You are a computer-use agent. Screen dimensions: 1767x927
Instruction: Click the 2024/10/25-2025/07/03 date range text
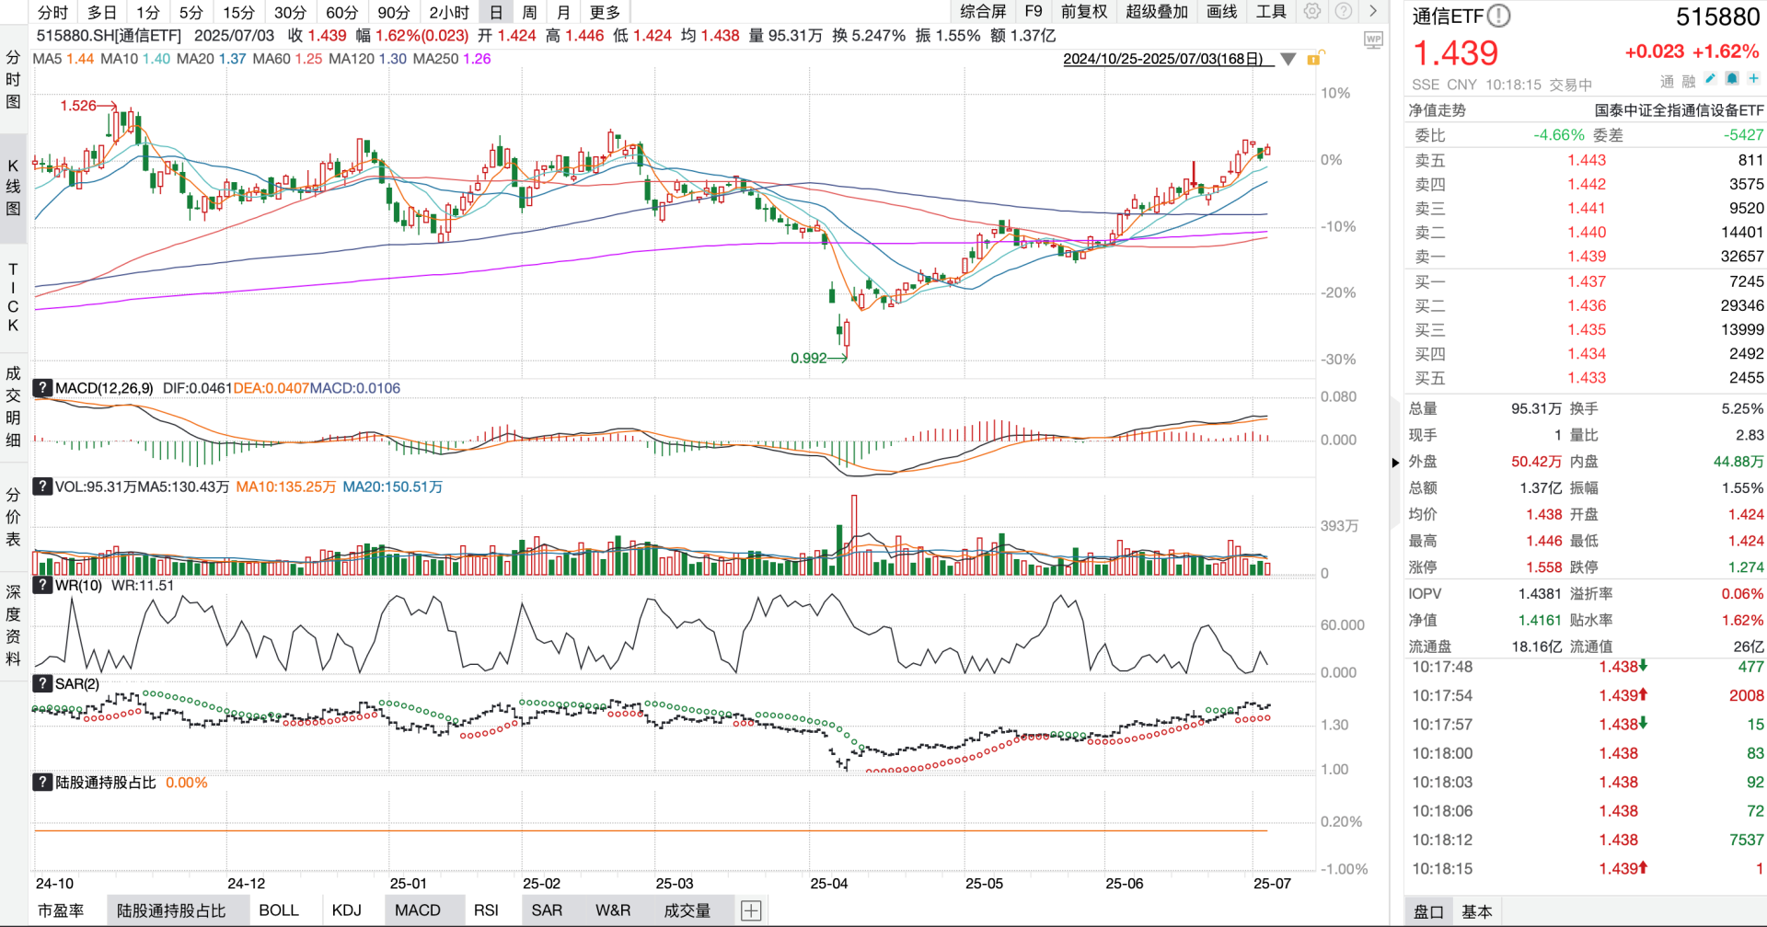(x=1163, y=59)
